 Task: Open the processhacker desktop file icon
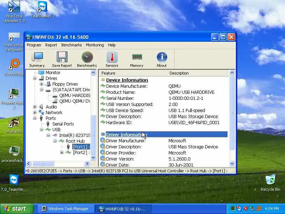pyautogui.click(x=14, y=154)
